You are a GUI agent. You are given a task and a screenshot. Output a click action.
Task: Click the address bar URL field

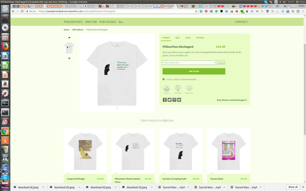tap(110, 11)
